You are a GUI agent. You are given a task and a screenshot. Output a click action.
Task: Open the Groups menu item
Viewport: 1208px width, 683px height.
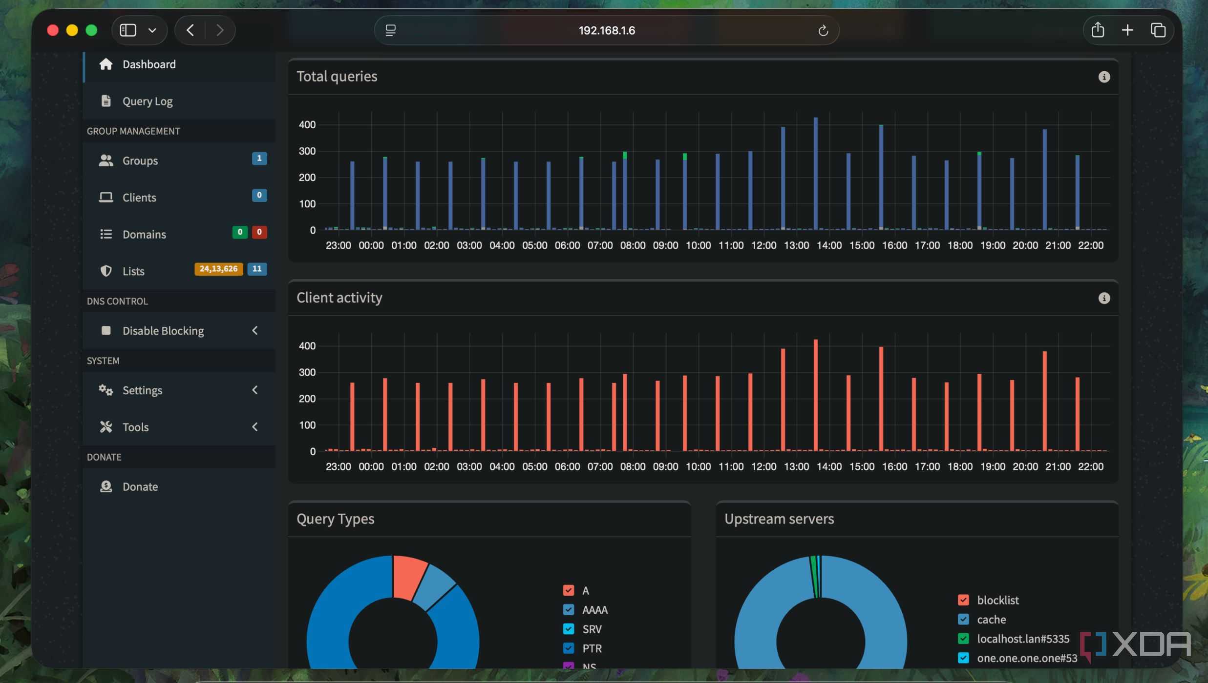179,161
